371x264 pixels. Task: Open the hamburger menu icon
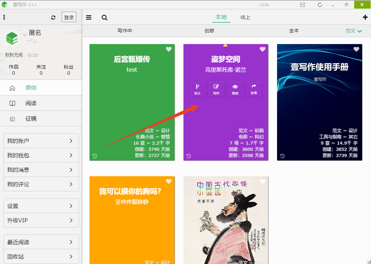click(x=89, y=17)
